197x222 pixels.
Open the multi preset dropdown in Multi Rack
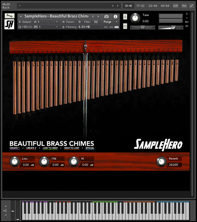click(20, 6)
